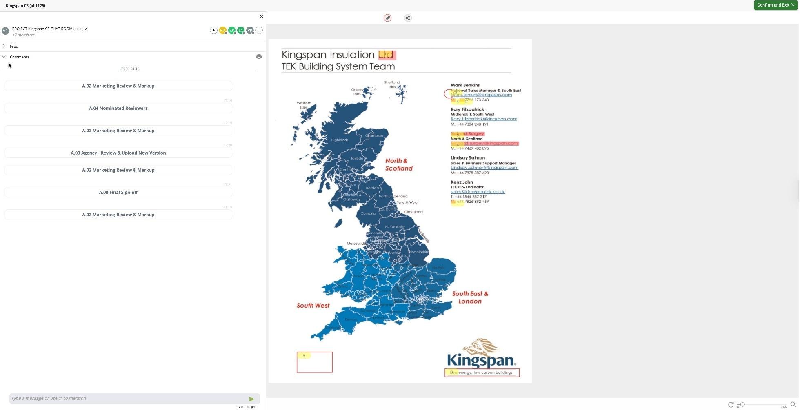Click the TEK Building System Team heading
Image resolution: width=800 pixels, height=410 pixels.
pyautogui.click(x=338, y=66)
